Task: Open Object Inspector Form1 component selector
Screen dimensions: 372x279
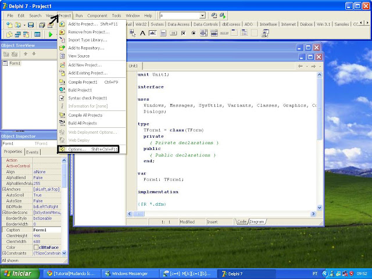Action: tap(30, 144)
